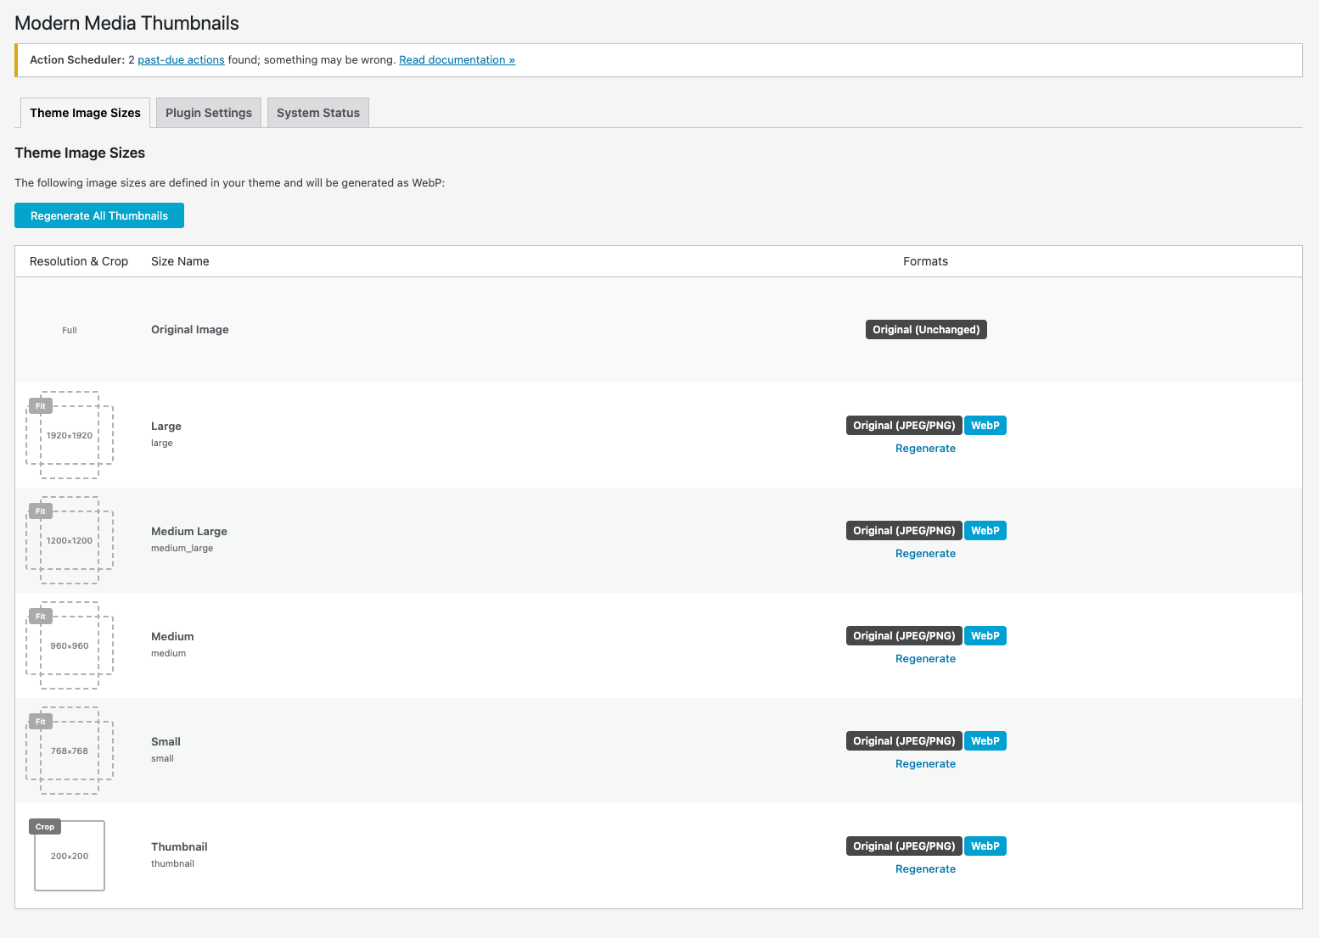Follow the Read documentation link

(x=457, y=60)
